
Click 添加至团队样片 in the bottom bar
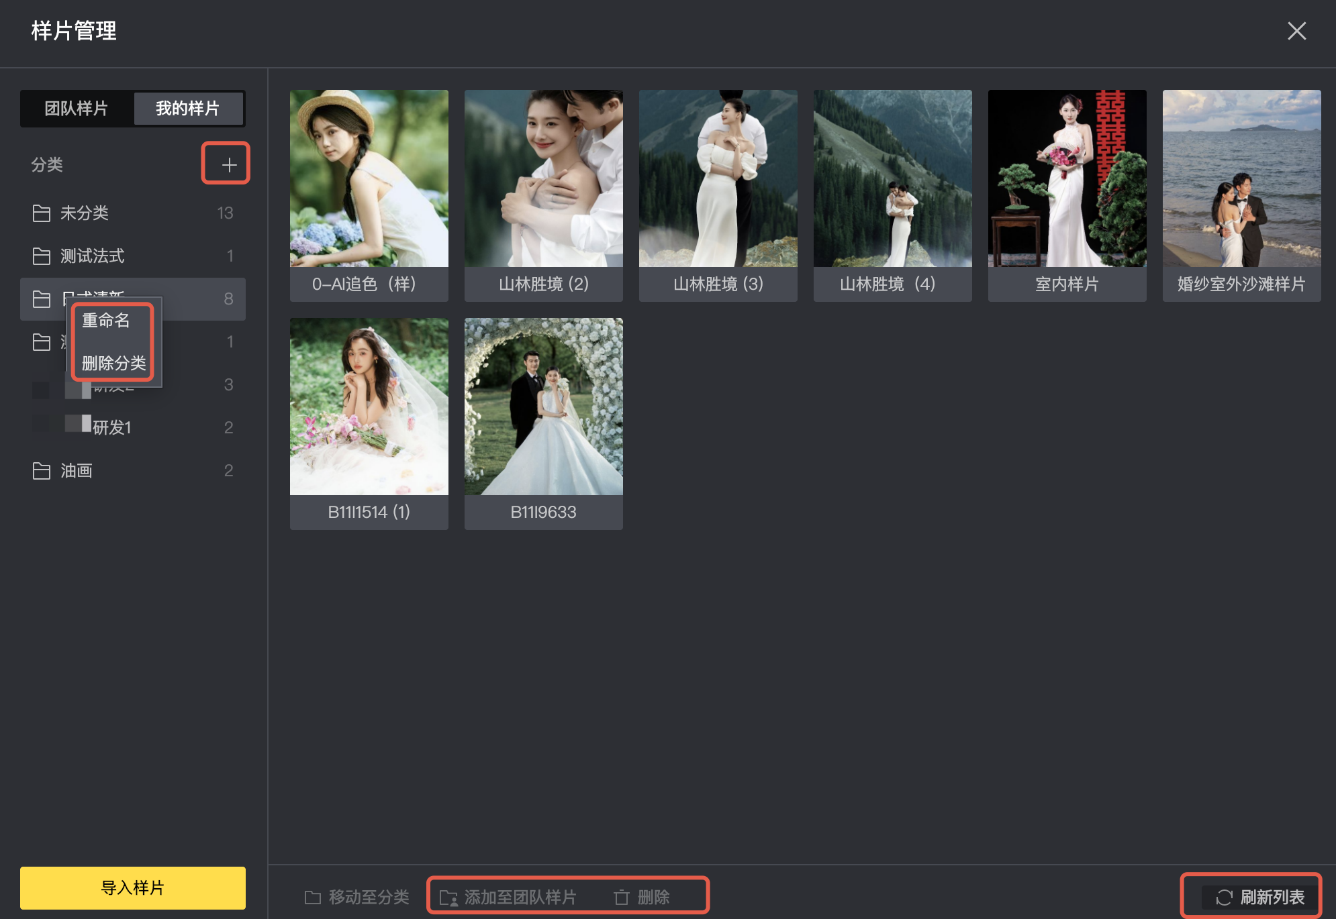[508, 897]
